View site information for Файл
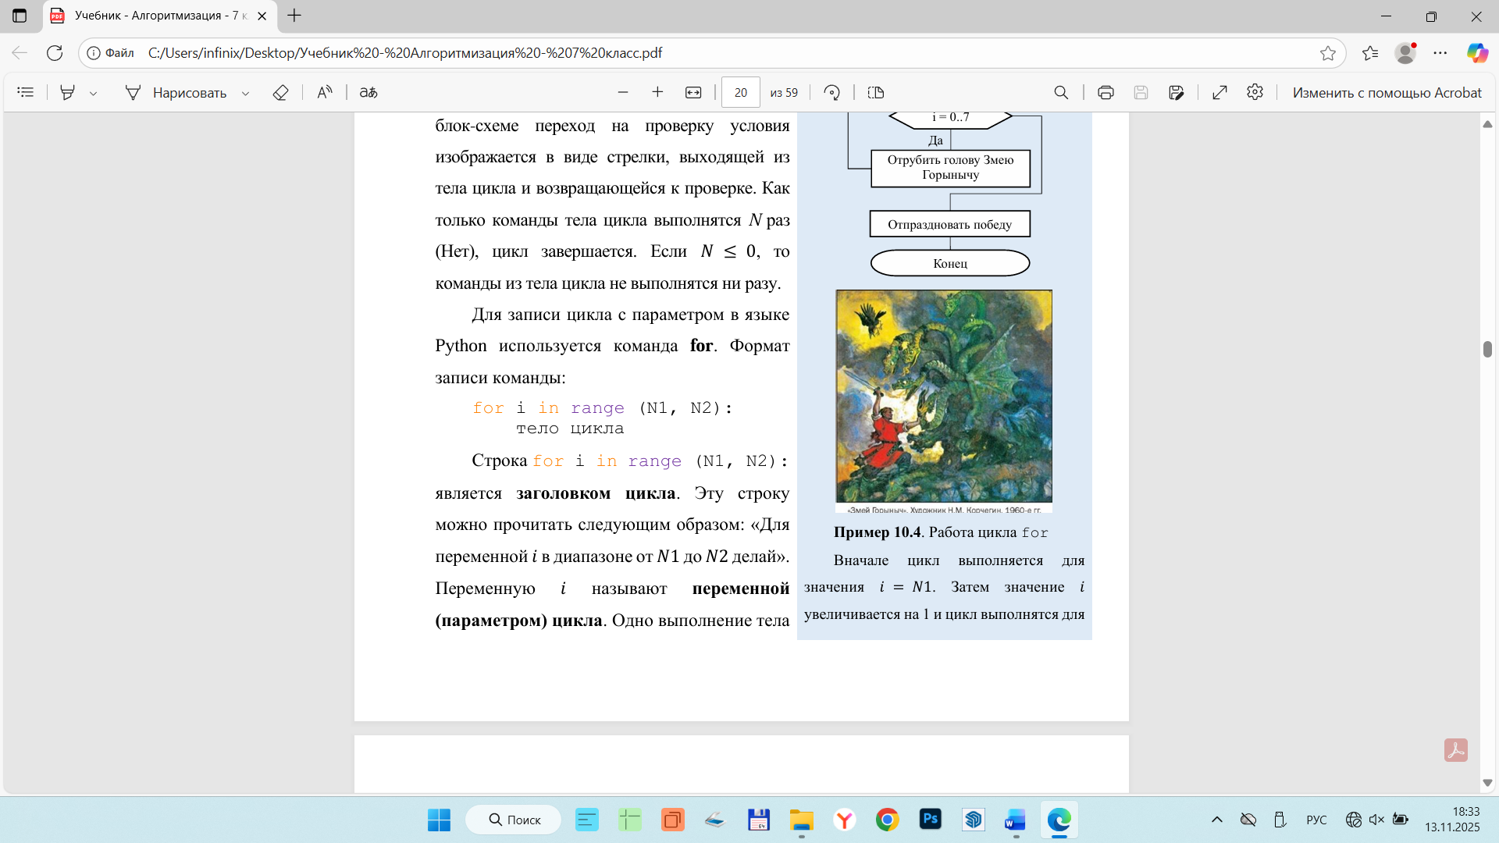Screen dimensions: 1499x843 (x=110, y=52)
